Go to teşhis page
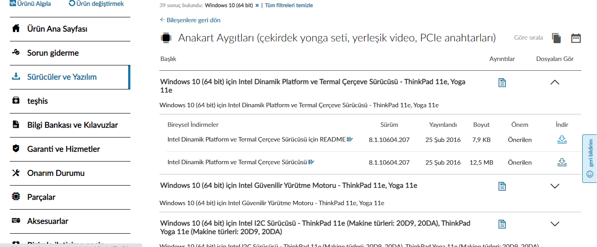597x247 pixels. (38, 101)
